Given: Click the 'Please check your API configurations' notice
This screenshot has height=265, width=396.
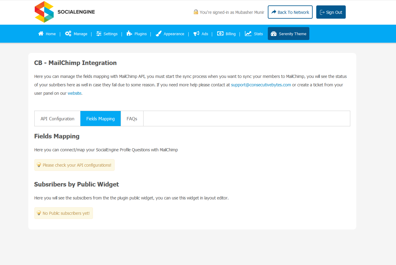Looking at the screenshot, I should 74,165.
